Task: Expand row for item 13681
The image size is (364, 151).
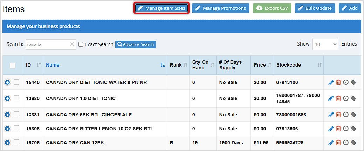Action: 7,115
